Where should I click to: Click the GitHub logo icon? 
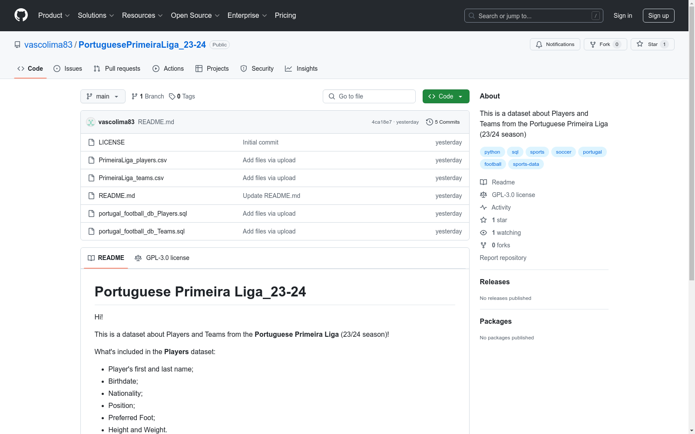21,15
